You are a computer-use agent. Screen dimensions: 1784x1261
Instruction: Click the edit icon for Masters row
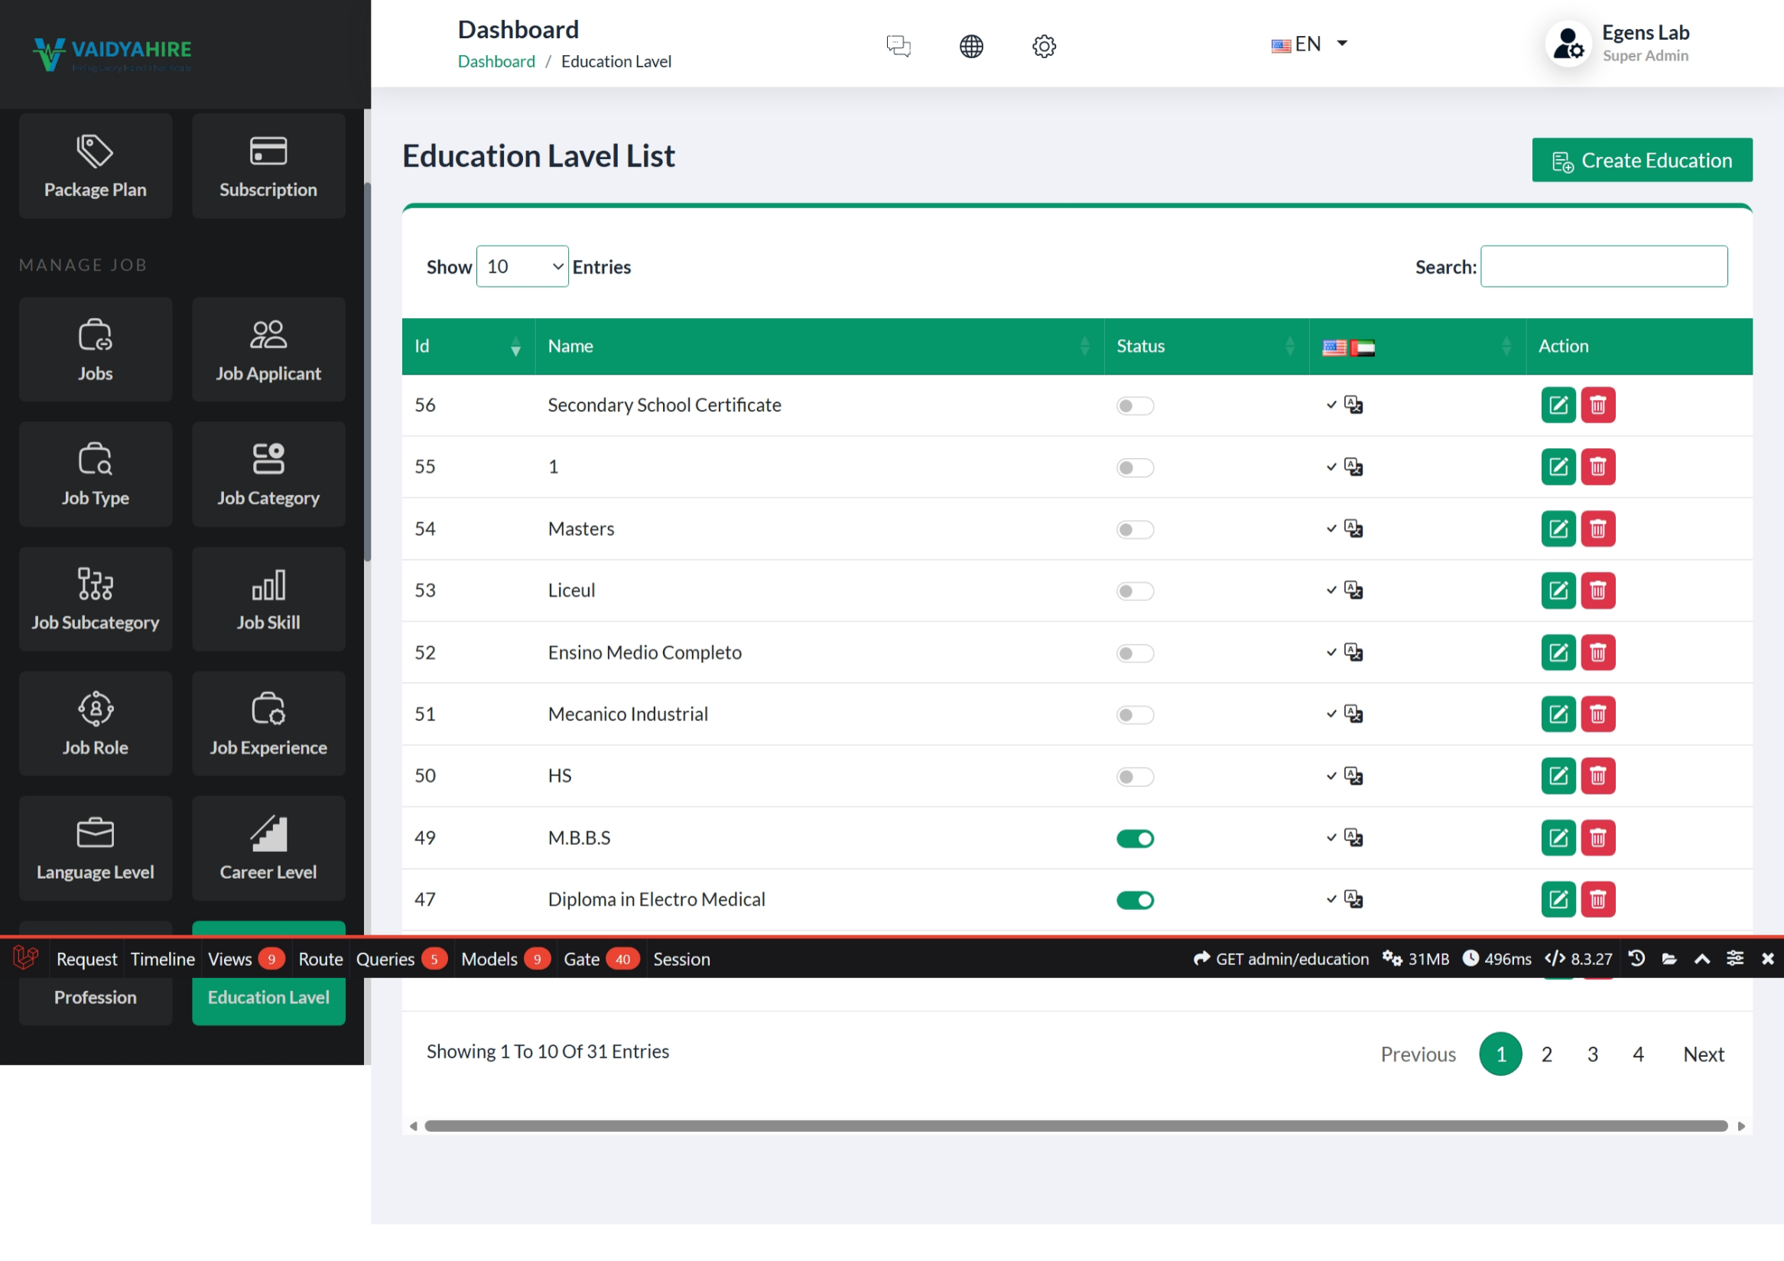coord(1557,528)
